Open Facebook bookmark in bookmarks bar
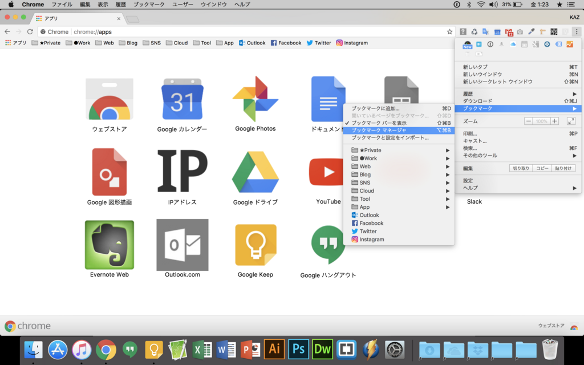The width and height of the screenshot is (584, 365). 286,43
